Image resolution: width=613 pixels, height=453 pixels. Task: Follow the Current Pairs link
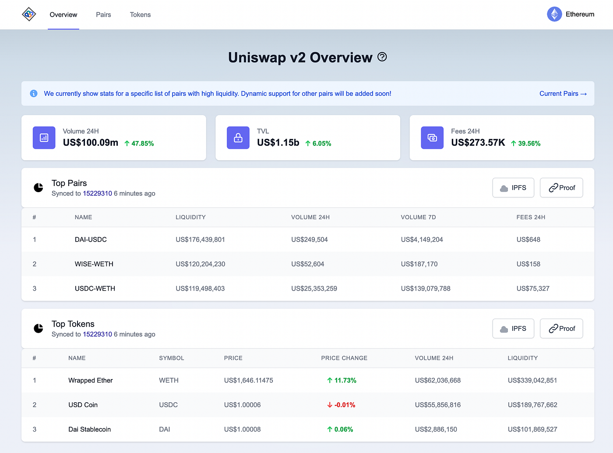pos(563,94)
